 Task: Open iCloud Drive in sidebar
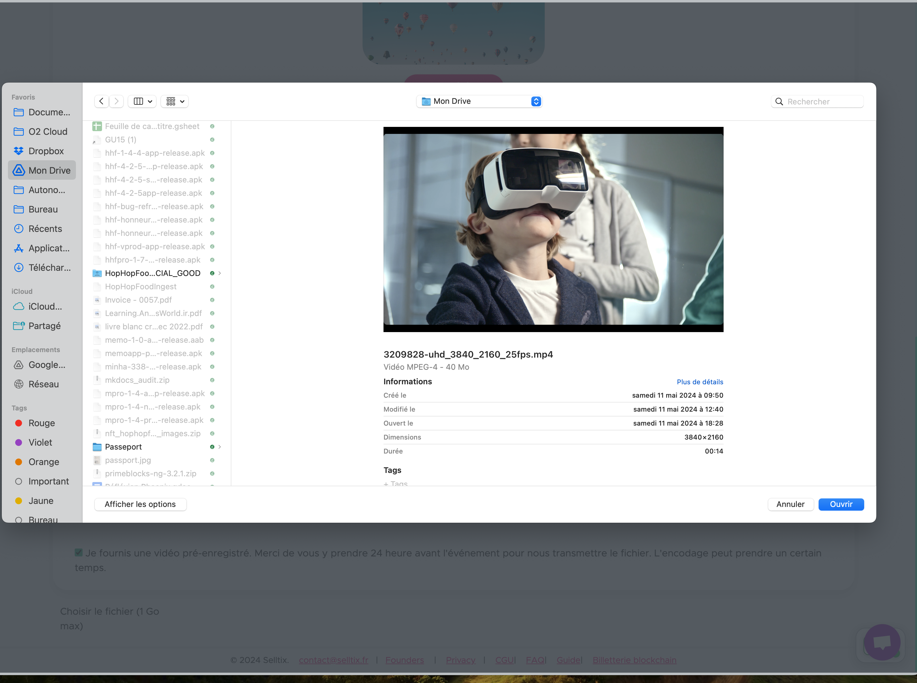click(x=45, y=306)
